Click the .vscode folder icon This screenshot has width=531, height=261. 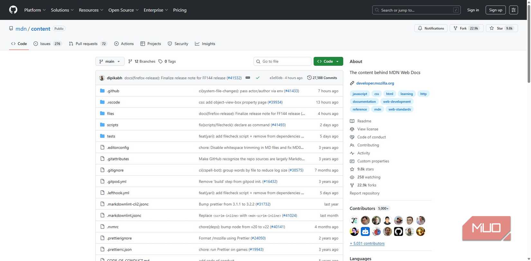[x=102, y=102]
